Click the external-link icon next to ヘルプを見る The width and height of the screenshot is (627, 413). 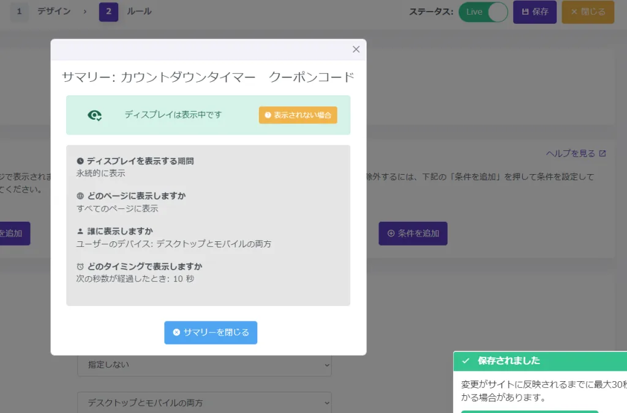(603, 153)
